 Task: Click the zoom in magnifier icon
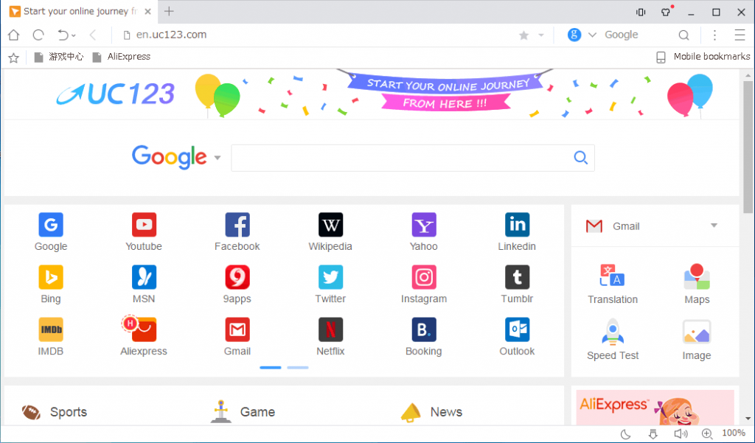tap(707, 433)
